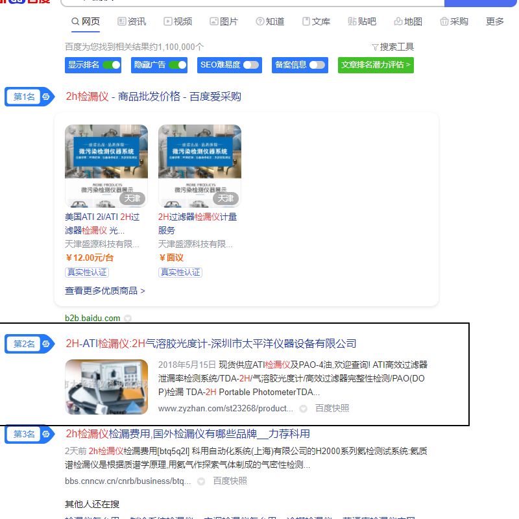Open the 文库 library tab
The height and width of the screenshot is (519, 519).
point(316,21)
